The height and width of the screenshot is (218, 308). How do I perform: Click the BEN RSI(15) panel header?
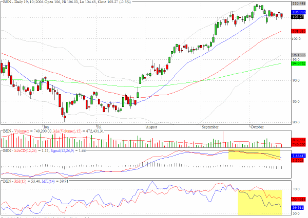(x=35, y=181)
